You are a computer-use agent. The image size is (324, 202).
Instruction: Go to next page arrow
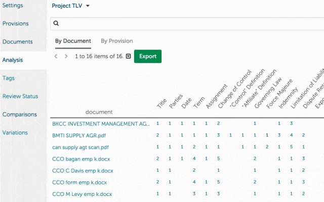(66, 56)
